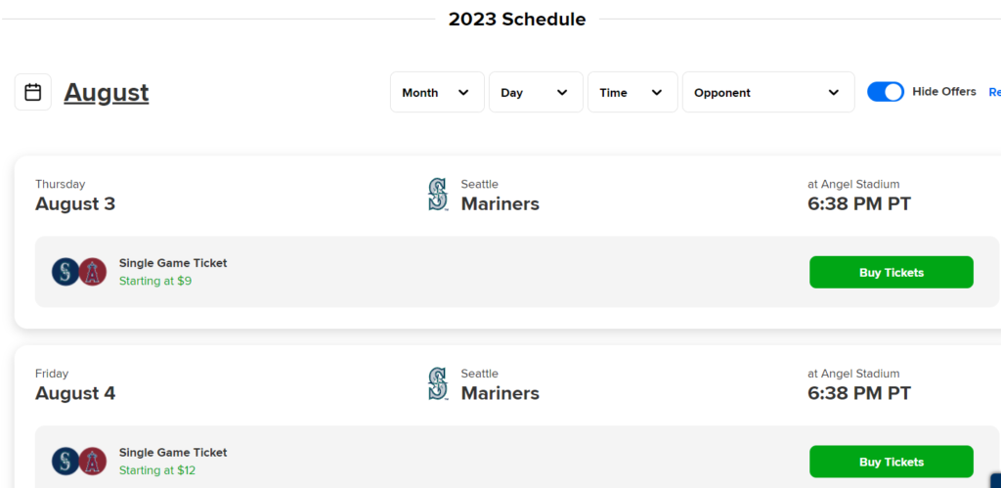Screen dimensions: 1001x488
Task: Buy tickets for the August 4 game
Action: (x=891, y=462)
